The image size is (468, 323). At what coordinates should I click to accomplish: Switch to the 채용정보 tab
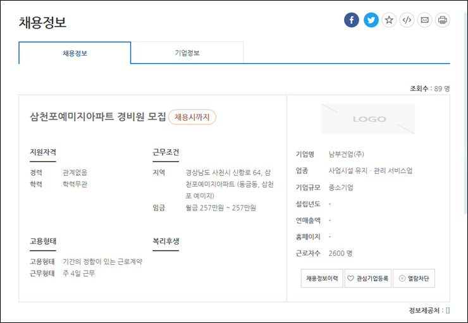point(75,53)
